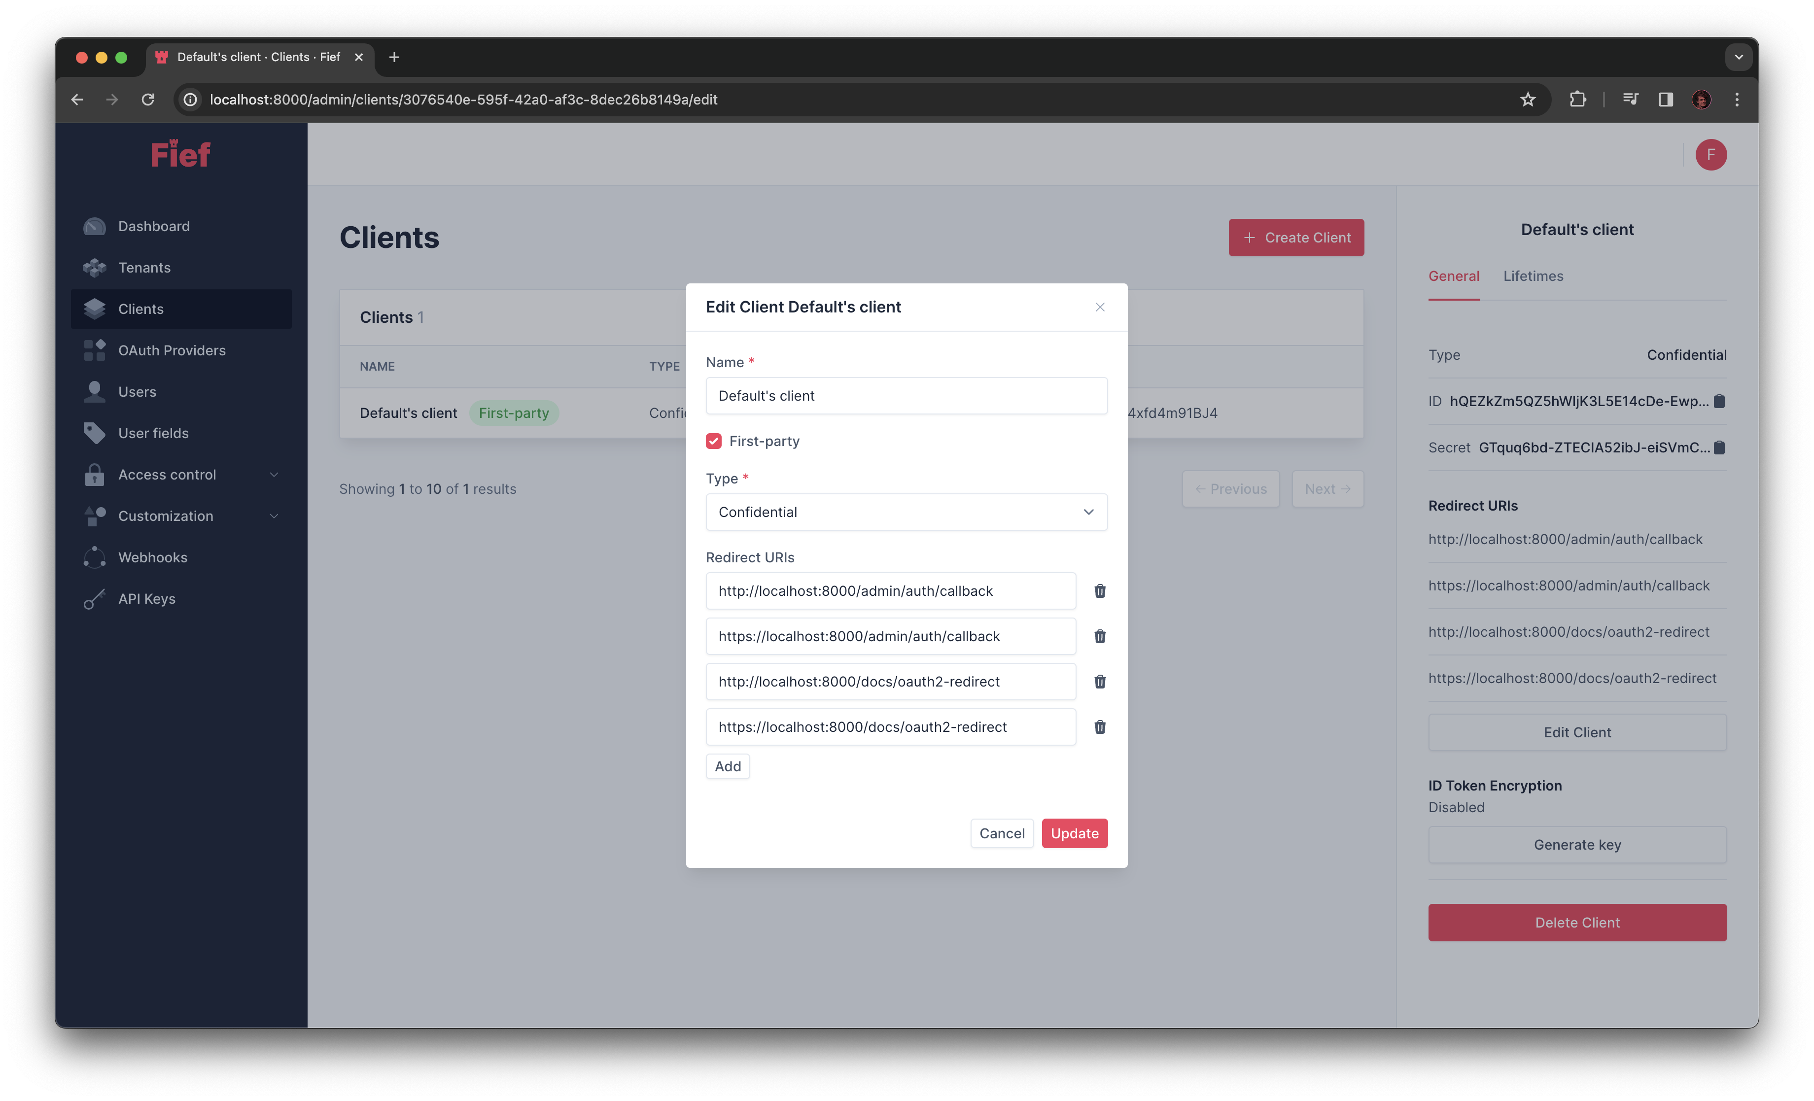This screenshot has height=1101, width=1814.
Task: Uncheck the First-party checkbox
Action: click(x=713, y=441)
